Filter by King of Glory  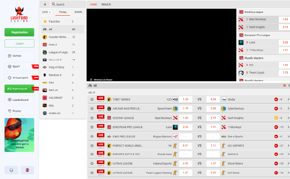click(63, 67)
